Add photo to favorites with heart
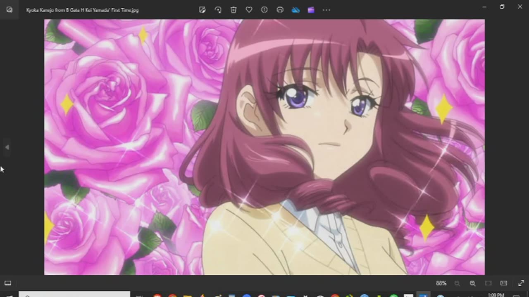Image resolution: width=529 pixels, height=297 pixels. pos(249,10)
